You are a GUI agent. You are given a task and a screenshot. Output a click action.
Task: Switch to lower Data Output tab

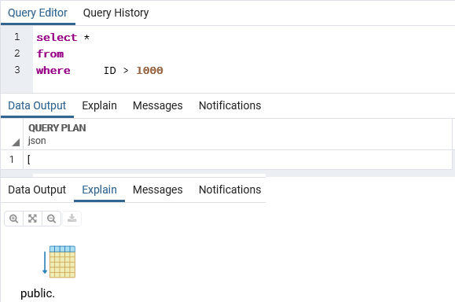(x=37, y=190)
